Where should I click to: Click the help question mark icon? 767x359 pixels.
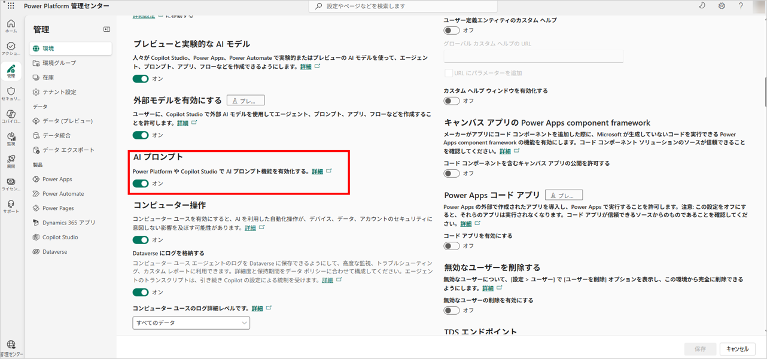coord(741,6)
